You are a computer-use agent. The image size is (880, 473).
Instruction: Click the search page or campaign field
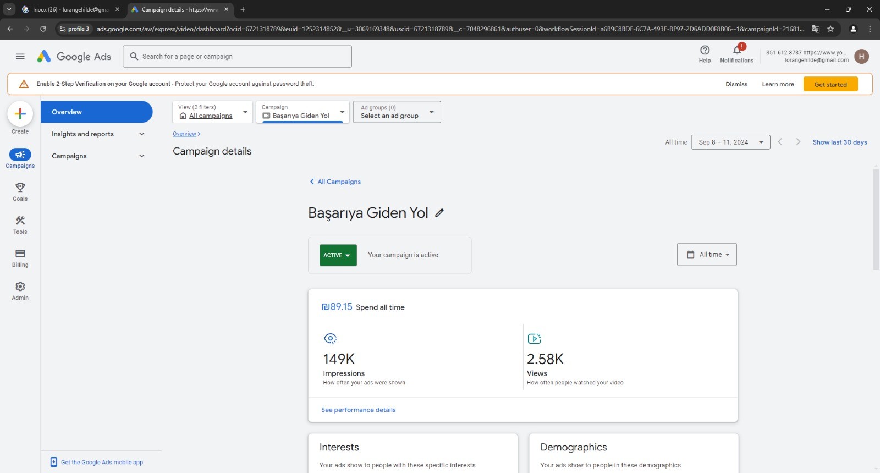[237, 56]
